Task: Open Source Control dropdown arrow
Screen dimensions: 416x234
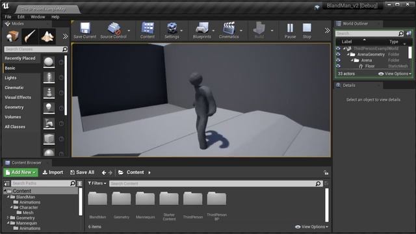Action: [129, 31]
